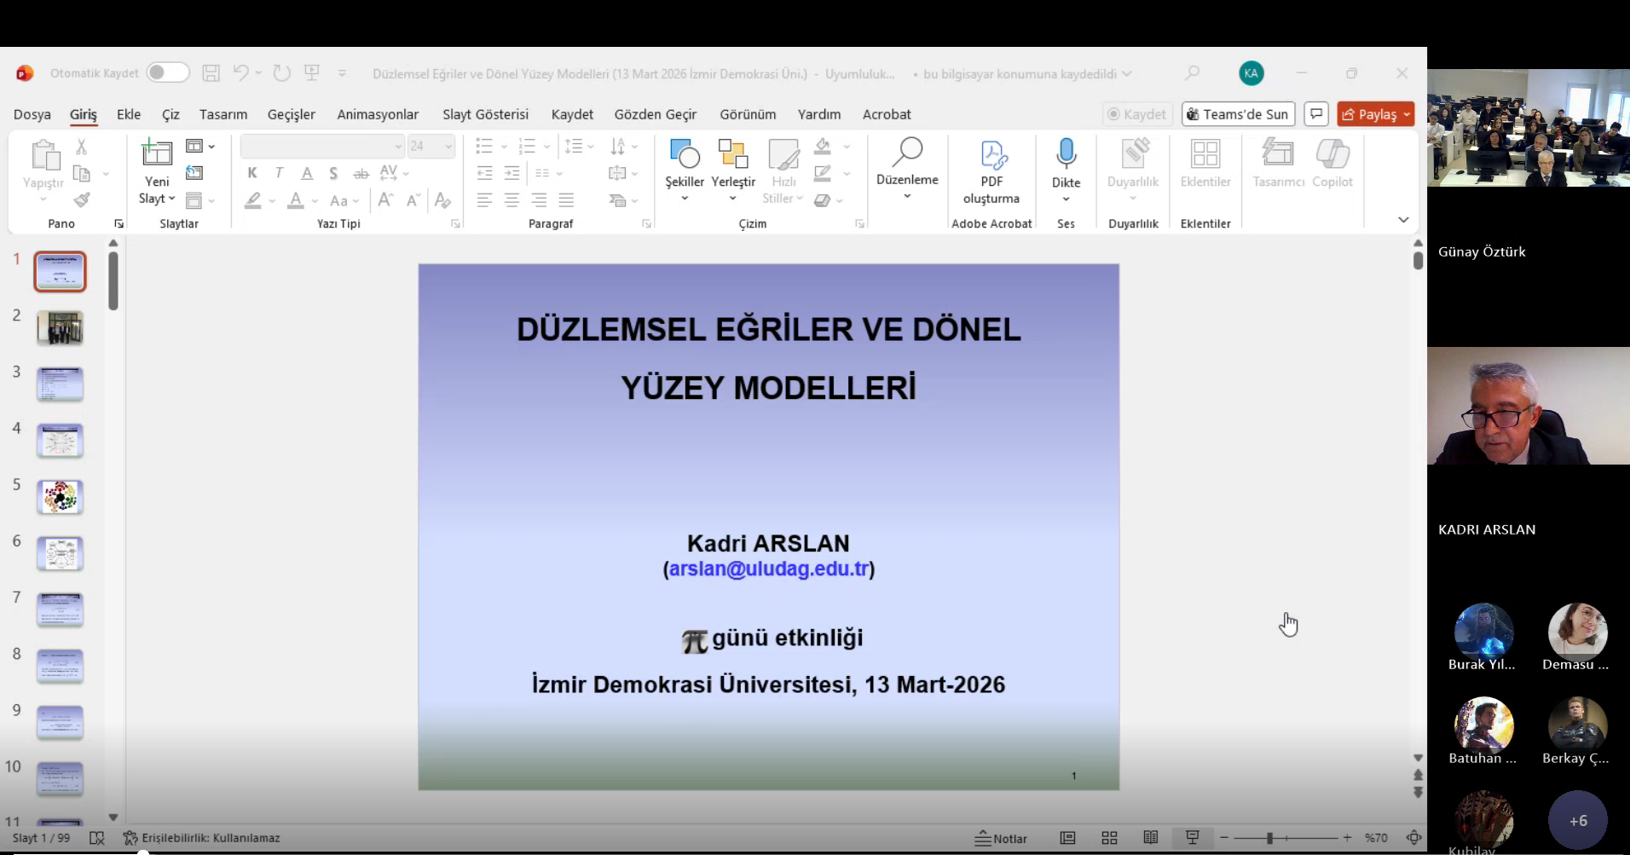Collapse the ribbon with the chevron
This screenshot has width=1630, height=855.
click(x=1403, y=220)
